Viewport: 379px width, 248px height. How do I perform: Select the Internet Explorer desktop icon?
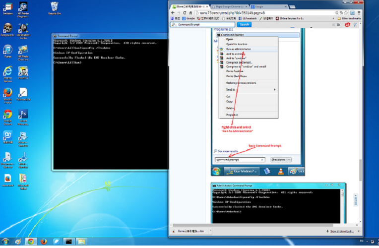click(x=7, y=74)
